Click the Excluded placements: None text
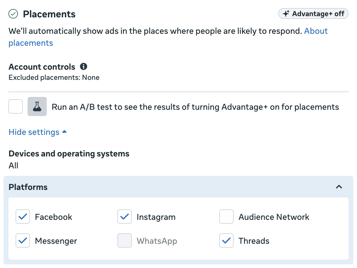 point(54,78)
